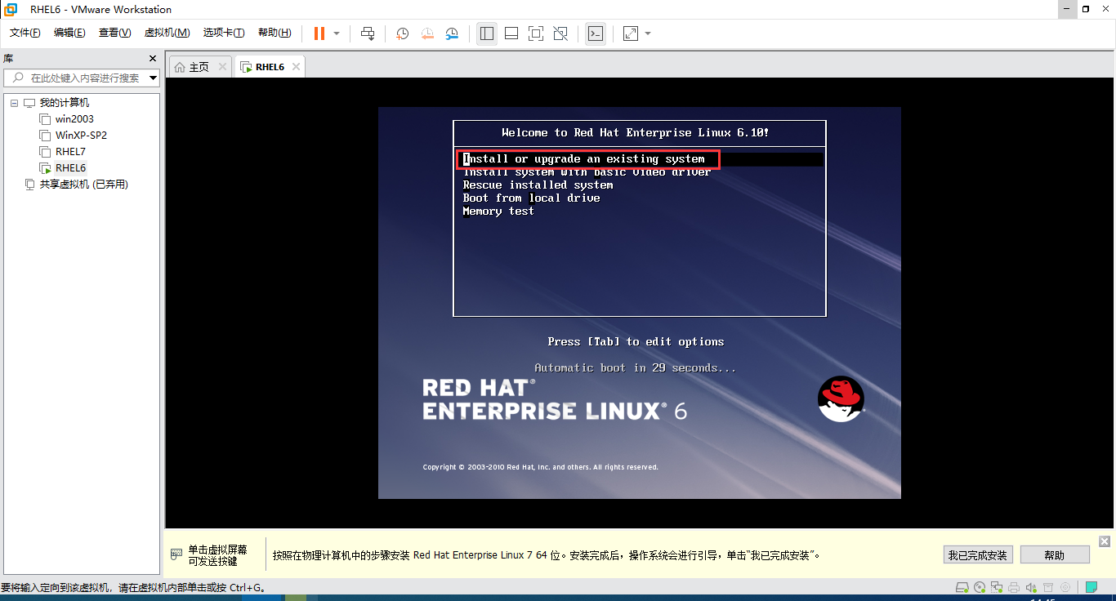Image resolution: width=1116 pixels, height=601 pixels.
Task: Click the sound card status icon
Action: click(1031, 587)
